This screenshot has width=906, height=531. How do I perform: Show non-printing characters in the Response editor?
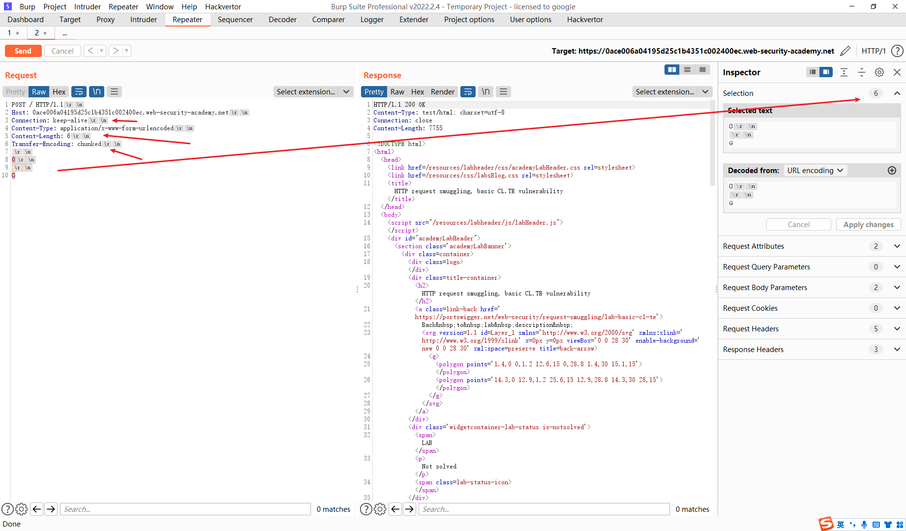tap(485, 91)
